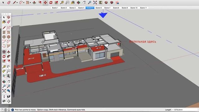The width and height of the screenshot is (199, 112).
Task: Click the sign-in person icon in status bar
Action: click(x=9, y=110)
